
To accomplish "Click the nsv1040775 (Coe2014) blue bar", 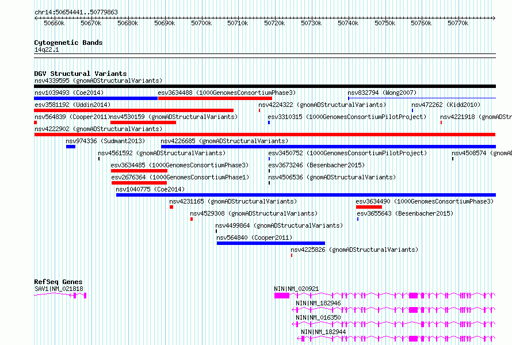I will pos(306,195).
